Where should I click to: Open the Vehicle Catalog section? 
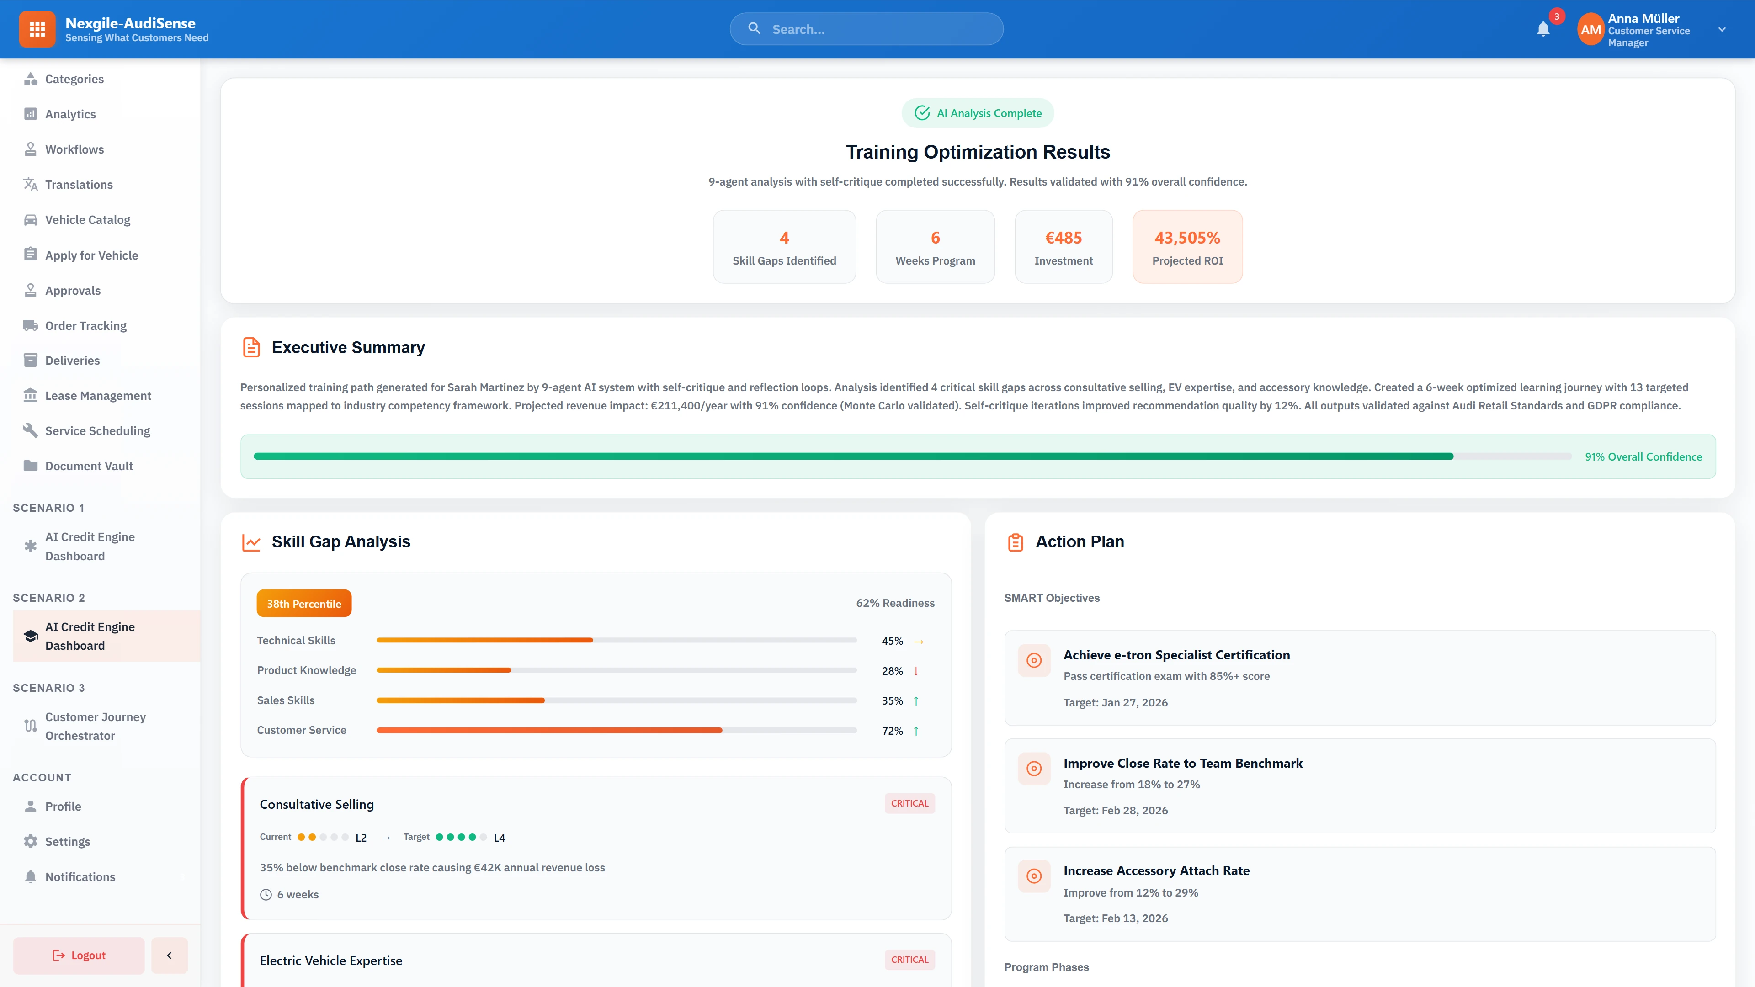[x=87, y=219]
